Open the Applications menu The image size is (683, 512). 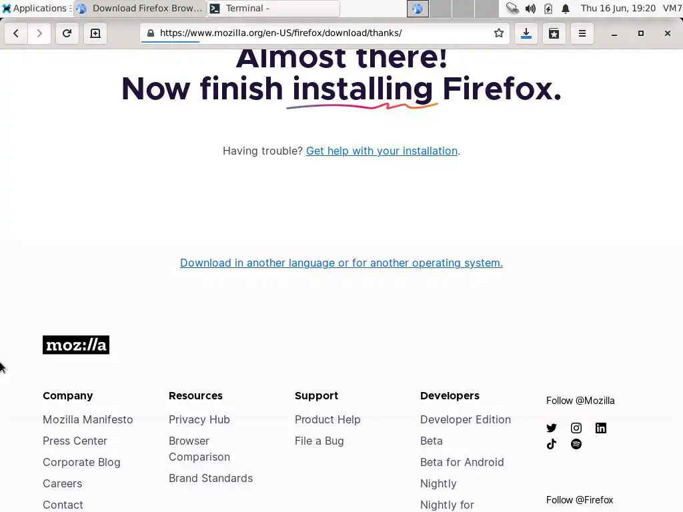coord(36,8)
